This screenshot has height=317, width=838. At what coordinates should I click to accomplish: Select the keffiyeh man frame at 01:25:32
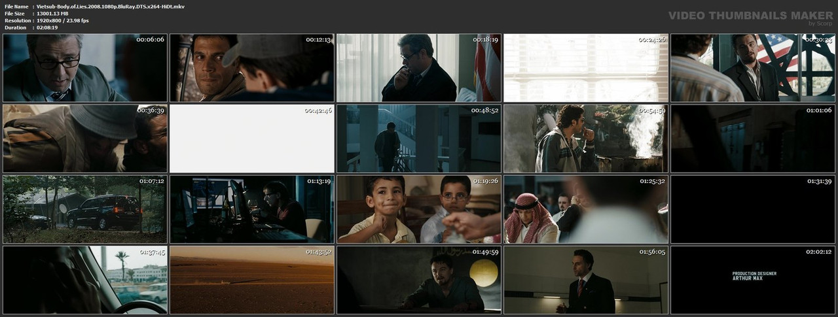click(x=586, y=209)
